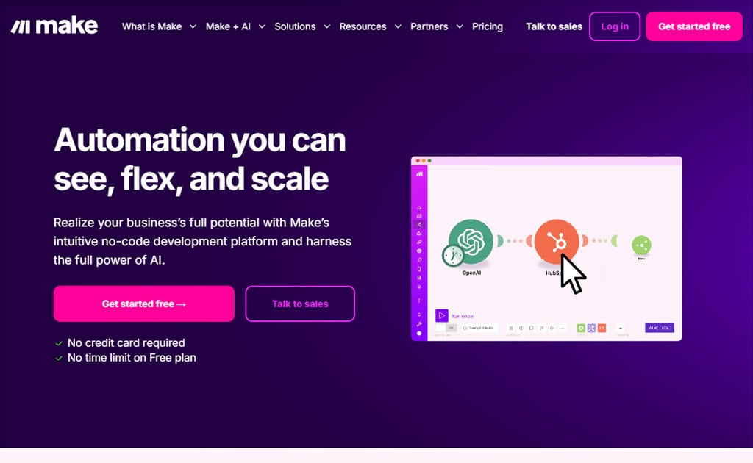
Task: Click the orange HubSpot module icon
Action: (x=556, y=241)
